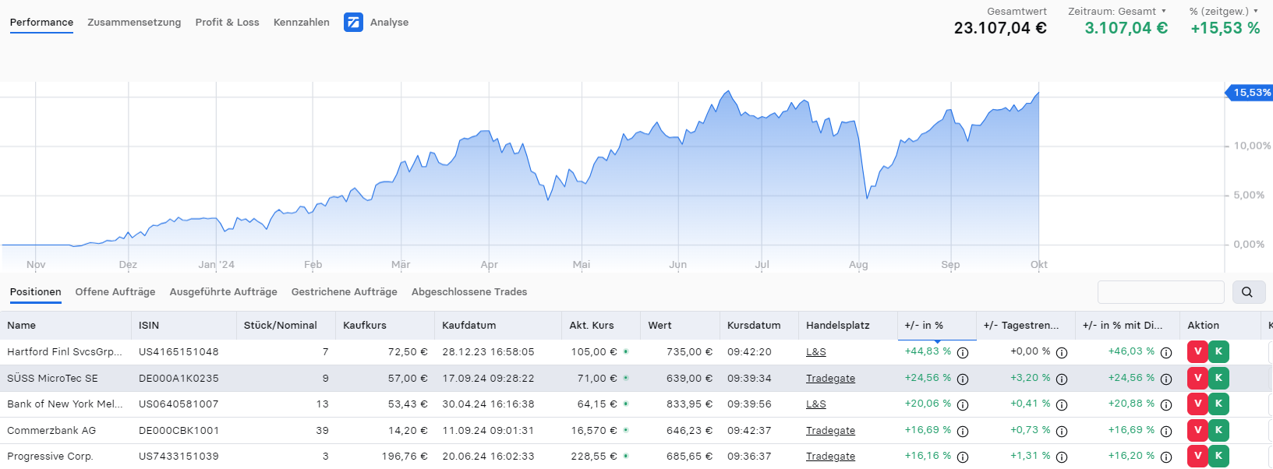
Task: Open Tradegate link in Progressive Corp. row
Action: click(831, 457)
